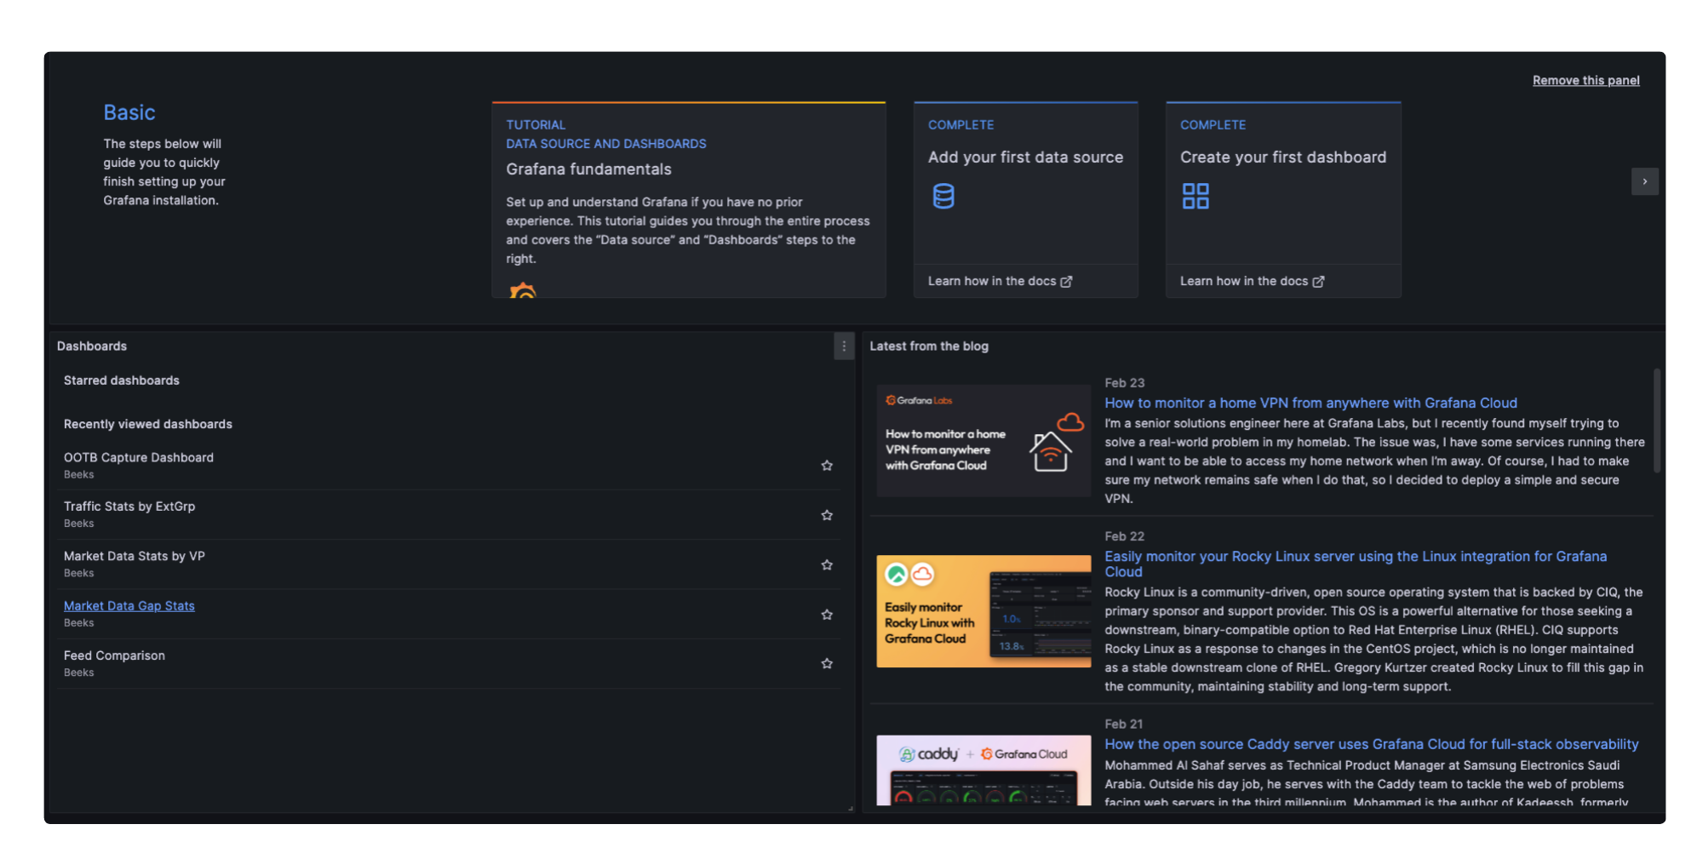Viewport: 1703px width, 853px height.
Task: Click the Starred dashboards heading
Action: 122,381
